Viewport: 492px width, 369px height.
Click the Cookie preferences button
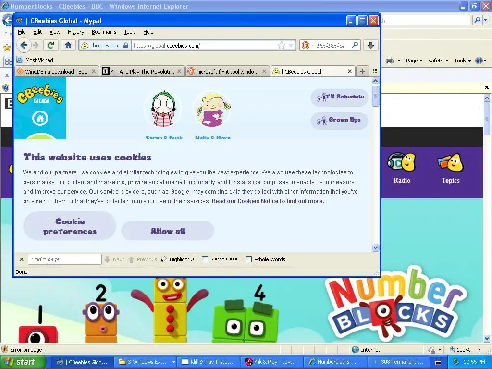click(x=70, y=226)
